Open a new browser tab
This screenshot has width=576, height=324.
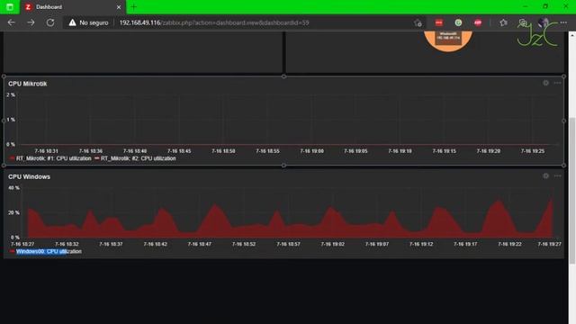134,6
